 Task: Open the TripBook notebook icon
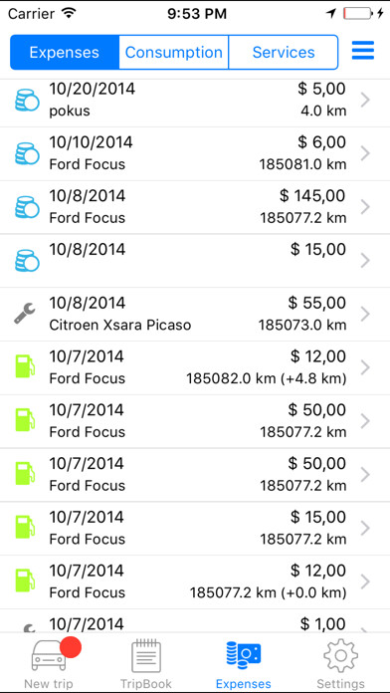click(x=146, y=656)
